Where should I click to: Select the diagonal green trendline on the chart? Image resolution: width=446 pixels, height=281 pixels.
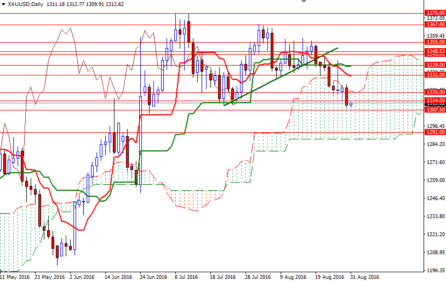pos(281,77)
